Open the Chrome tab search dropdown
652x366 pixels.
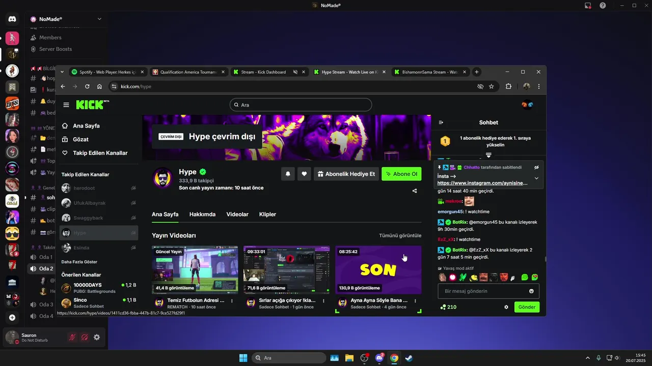62,72
